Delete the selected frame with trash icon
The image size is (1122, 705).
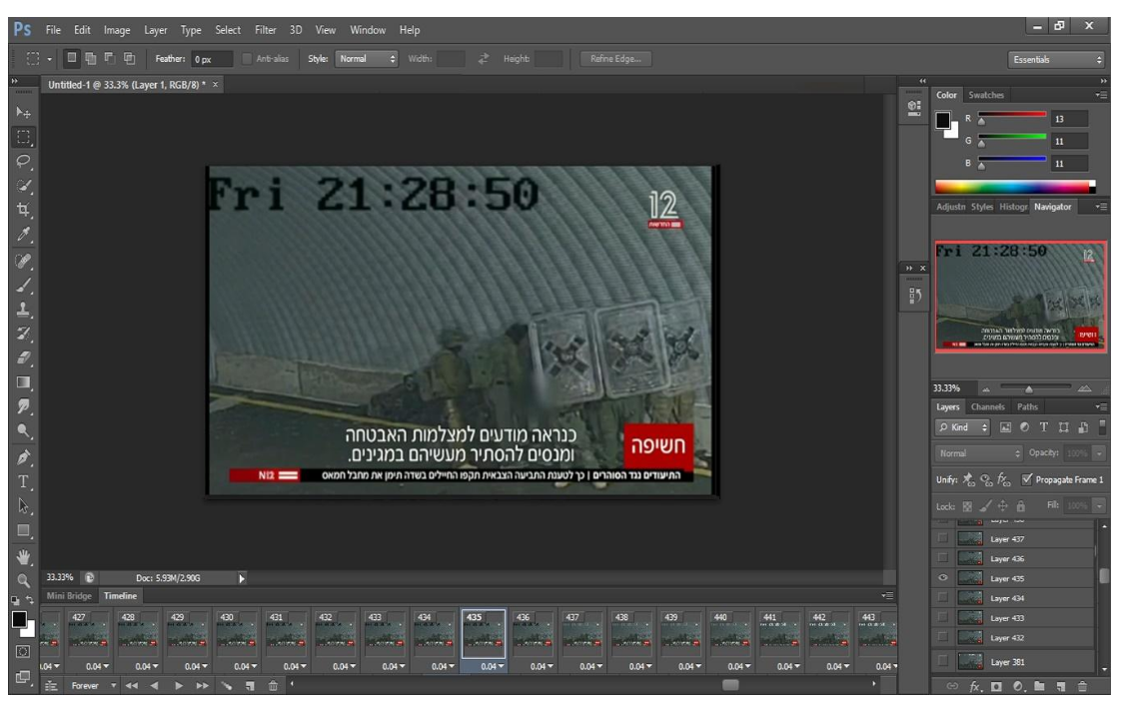(x=270, y=686)
